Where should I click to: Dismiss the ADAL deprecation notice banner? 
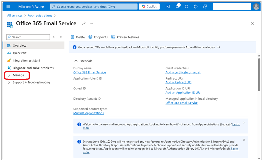(x=244, y=140)
